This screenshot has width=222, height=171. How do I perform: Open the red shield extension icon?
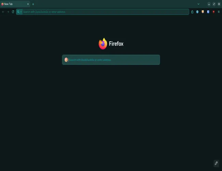pyautogui.click(x=213, y=12)
